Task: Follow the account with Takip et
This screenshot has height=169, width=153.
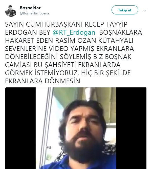Action: pos(125,10)
